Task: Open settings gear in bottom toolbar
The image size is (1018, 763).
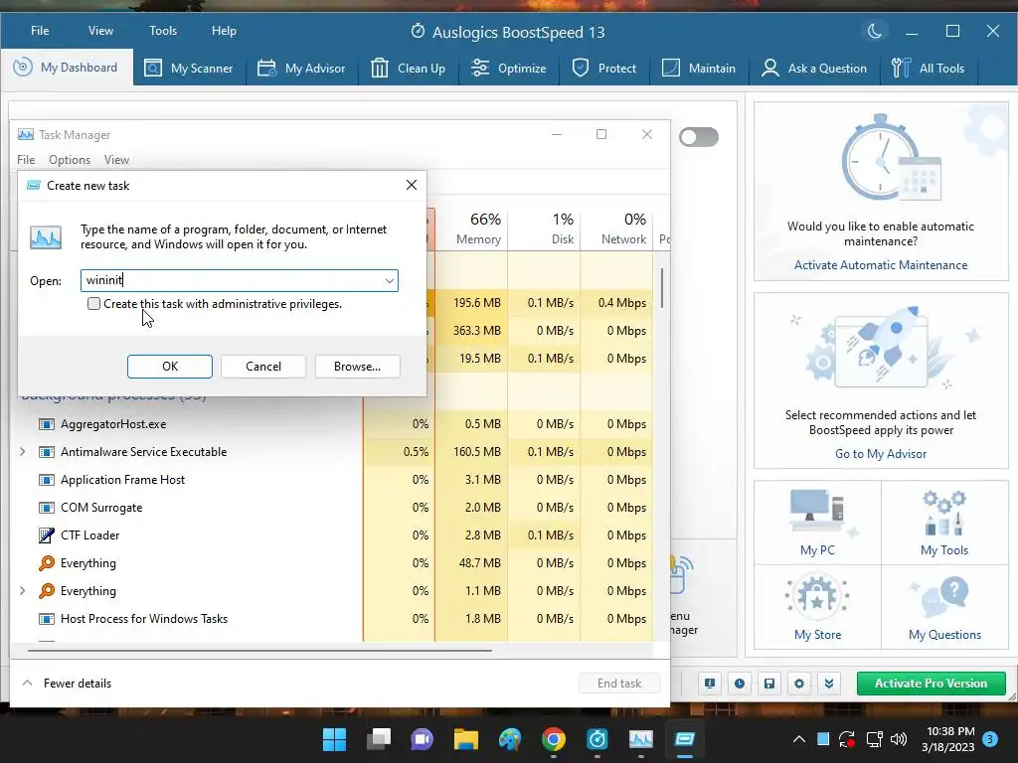Action: click(x=799, y=684)
